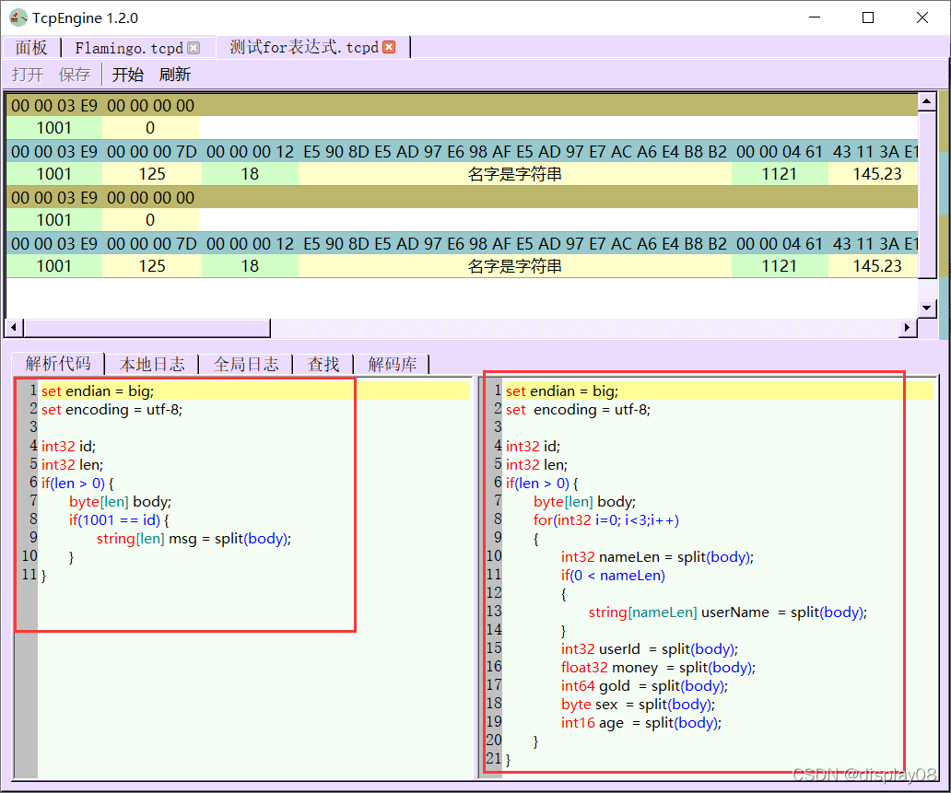This screenshot has width=951, height=793.
Task: Open the 解码库 tab
Action: (393, 365)
